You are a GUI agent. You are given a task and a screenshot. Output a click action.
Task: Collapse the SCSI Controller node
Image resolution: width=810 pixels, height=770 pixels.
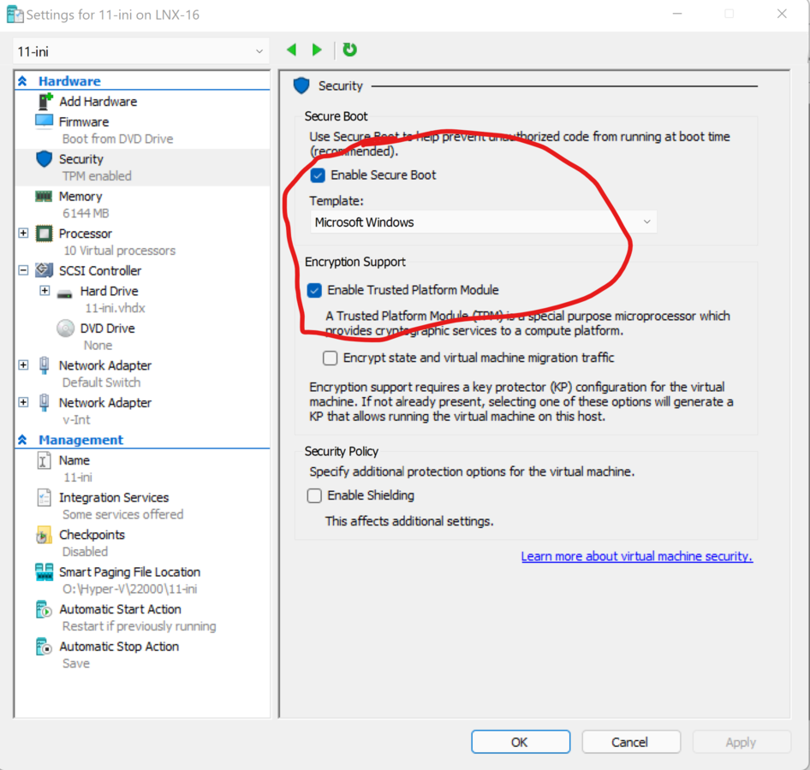point(24,270)
